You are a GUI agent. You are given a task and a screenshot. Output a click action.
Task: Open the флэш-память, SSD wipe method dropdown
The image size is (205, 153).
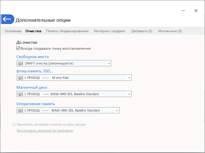[x=129, y=78]
